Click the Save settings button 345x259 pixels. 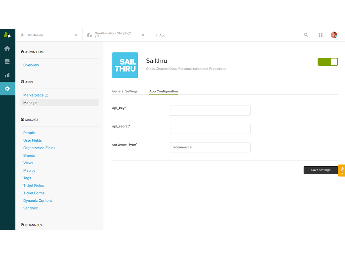320,170
